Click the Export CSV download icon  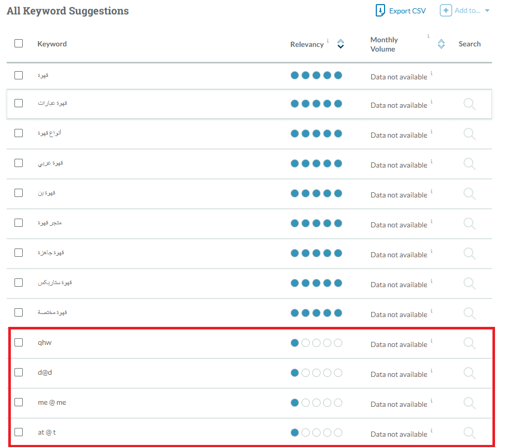point(380,10)
